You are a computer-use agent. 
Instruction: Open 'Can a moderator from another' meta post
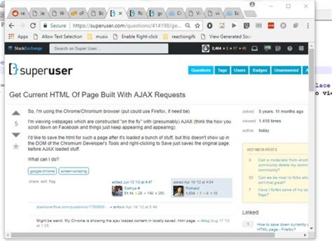point(283,165)
